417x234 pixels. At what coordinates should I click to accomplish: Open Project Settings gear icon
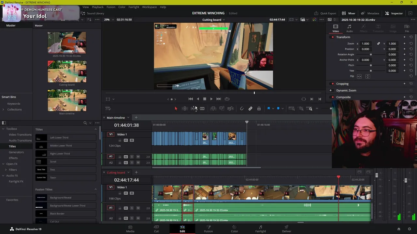410,229
